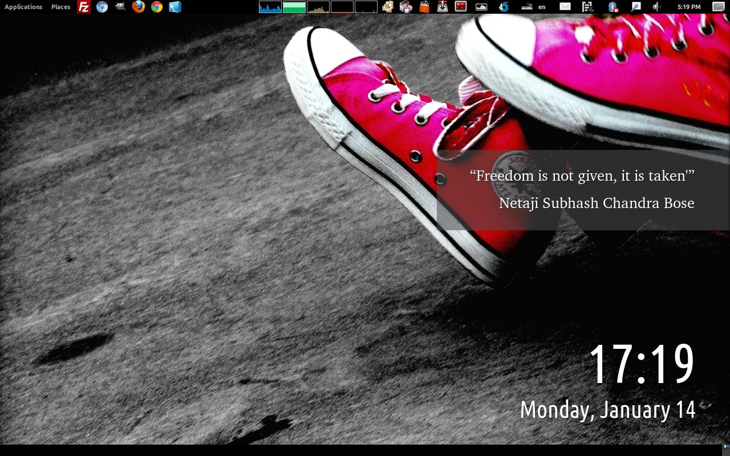730x456 pixels.
Task: Open the Places menu
Action: coord(60,7)
